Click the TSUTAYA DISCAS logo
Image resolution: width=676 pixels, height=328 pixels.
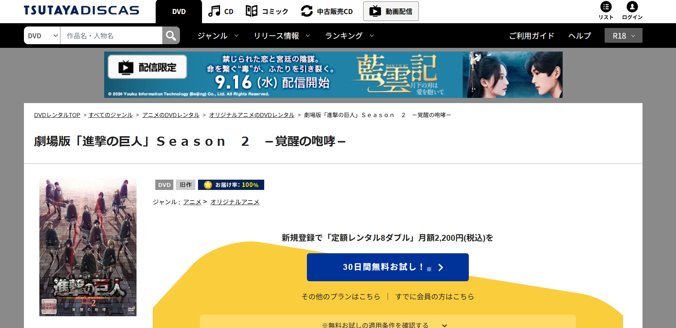point(81,10)
